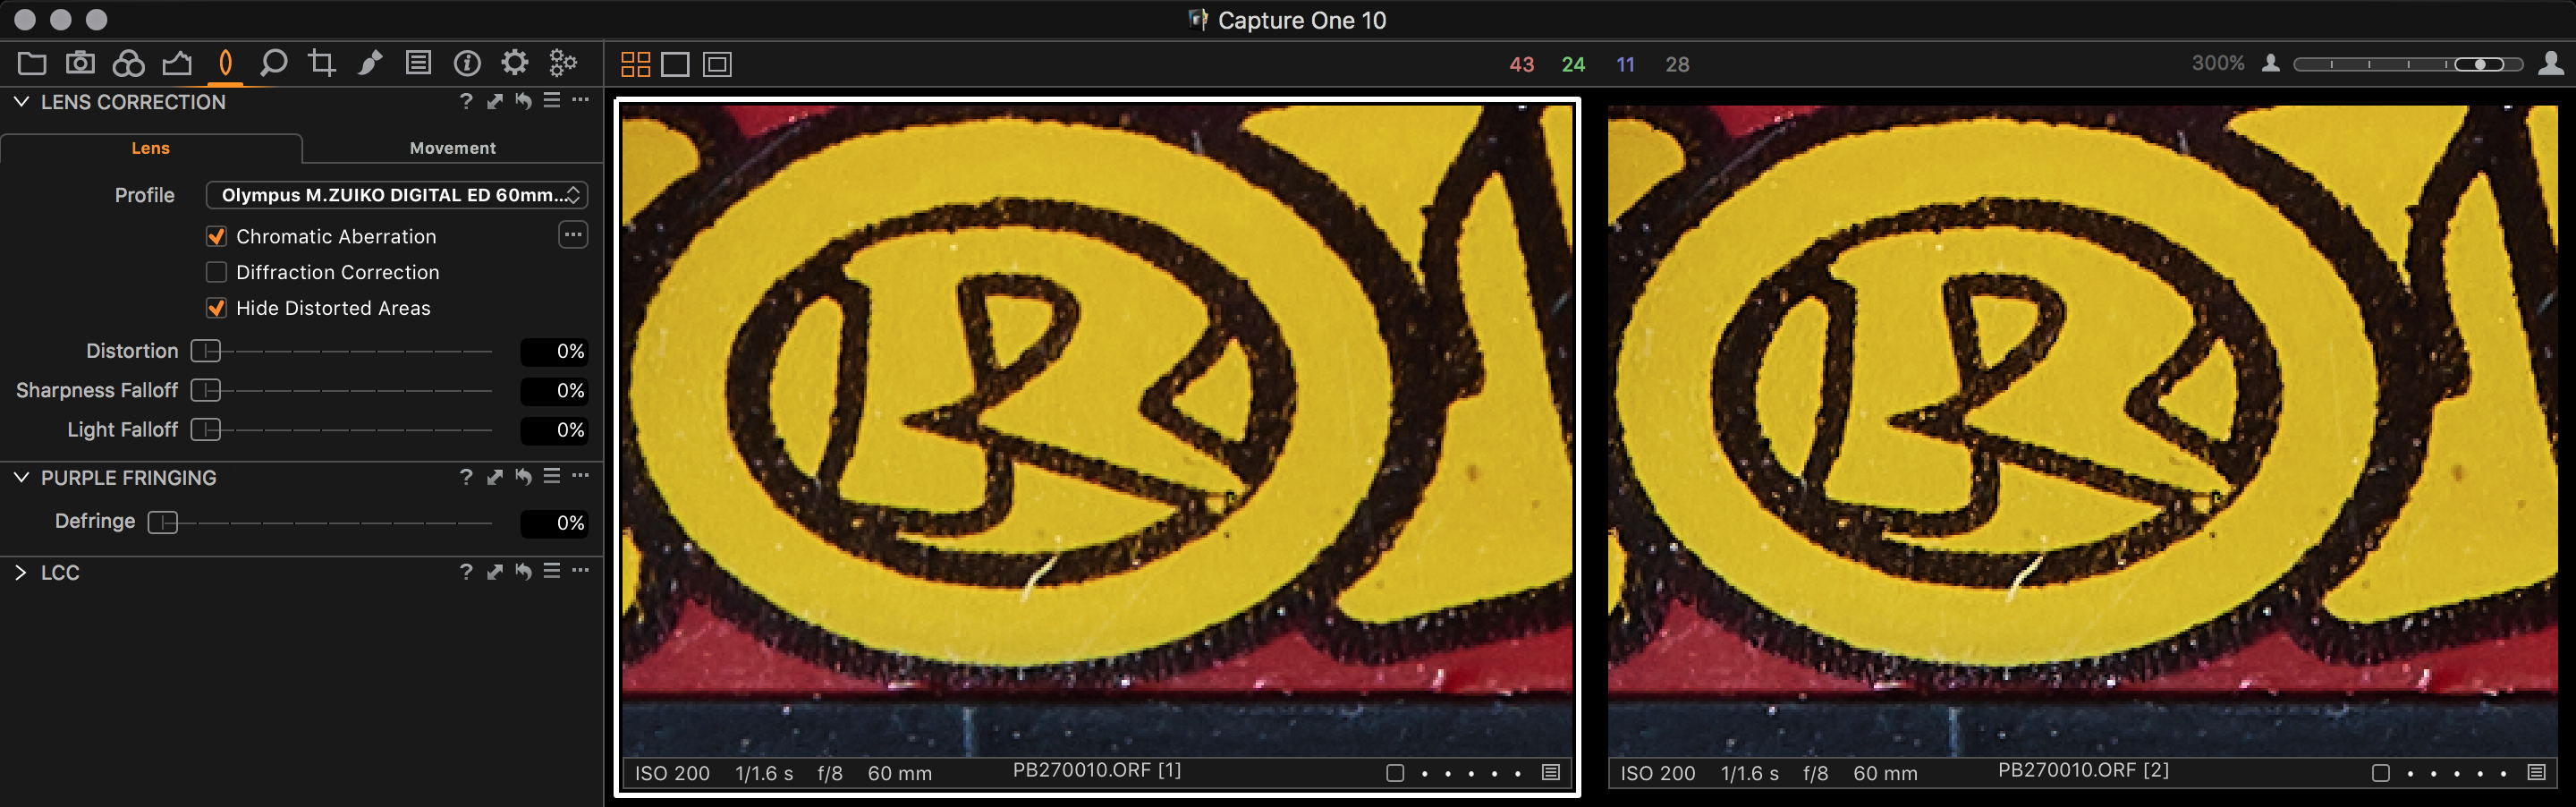This screenshot has height=807, width=2576.
Task: Enable the Diffraction Correction checkbox
Action: click(x=216, y=272)
